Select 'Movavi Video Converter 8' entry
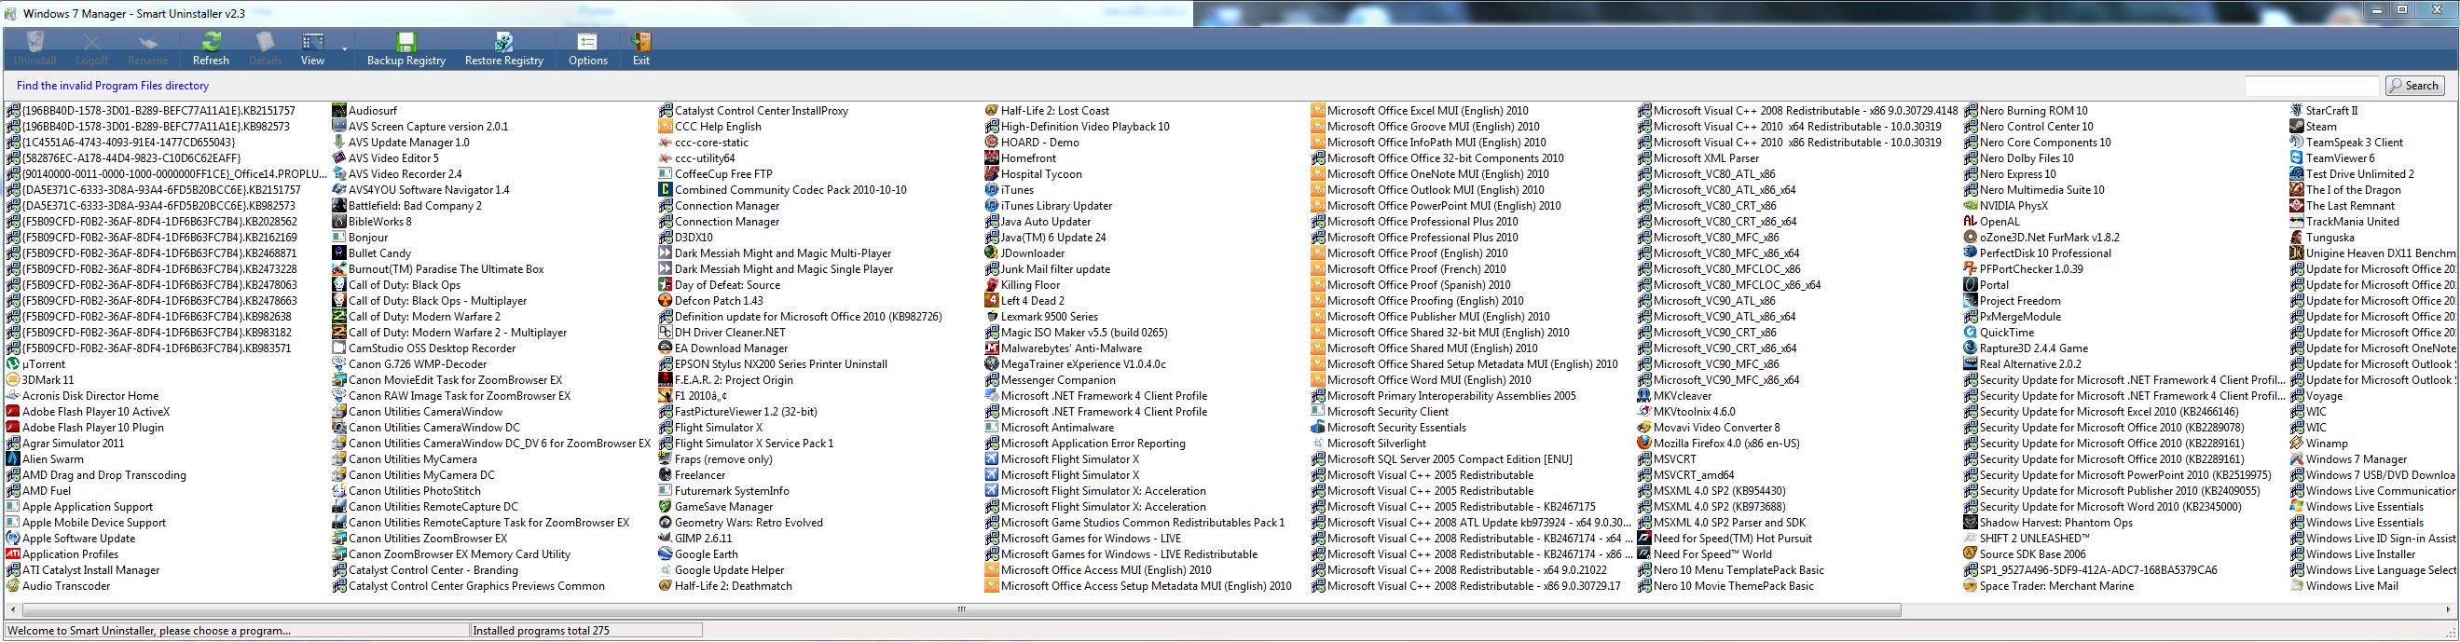This screenshot has width=2460, height=642. pos(1709,429)
